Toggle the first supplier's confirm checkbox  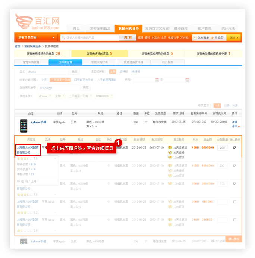pyautogui.click(x=234, y=148)
